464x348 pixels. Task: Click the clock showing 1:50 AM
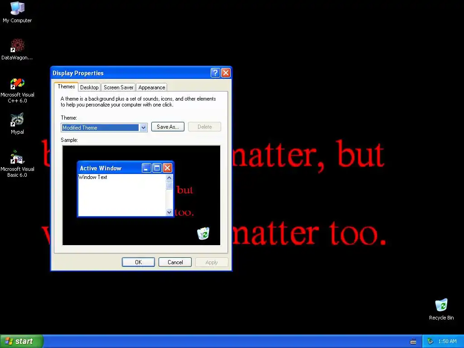coord(447,342)
